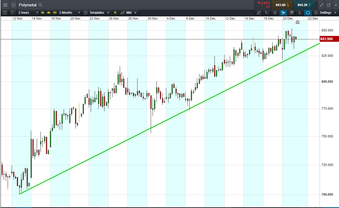
Task: Click the 700.000 price axis label
Action: (327, 195)
